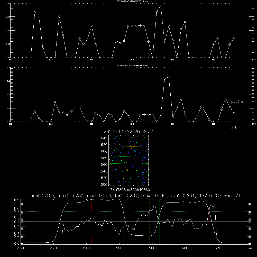Click the 'x t' label below the dusk plot

(234, 127)
